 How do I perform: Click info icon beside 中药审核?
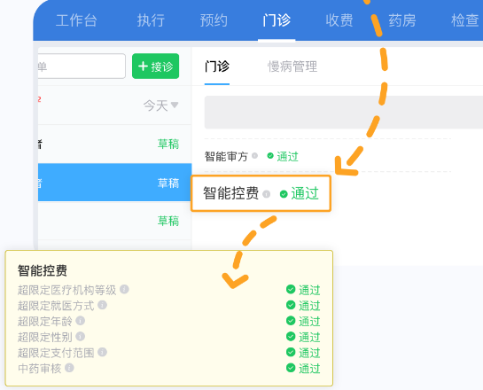pyautogui.click(x=69, y=368)
